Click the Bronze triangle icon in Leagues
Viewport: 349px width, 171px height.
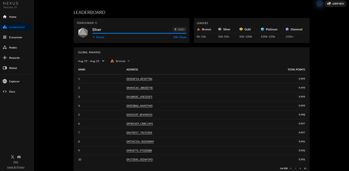(x=199, y=29)
